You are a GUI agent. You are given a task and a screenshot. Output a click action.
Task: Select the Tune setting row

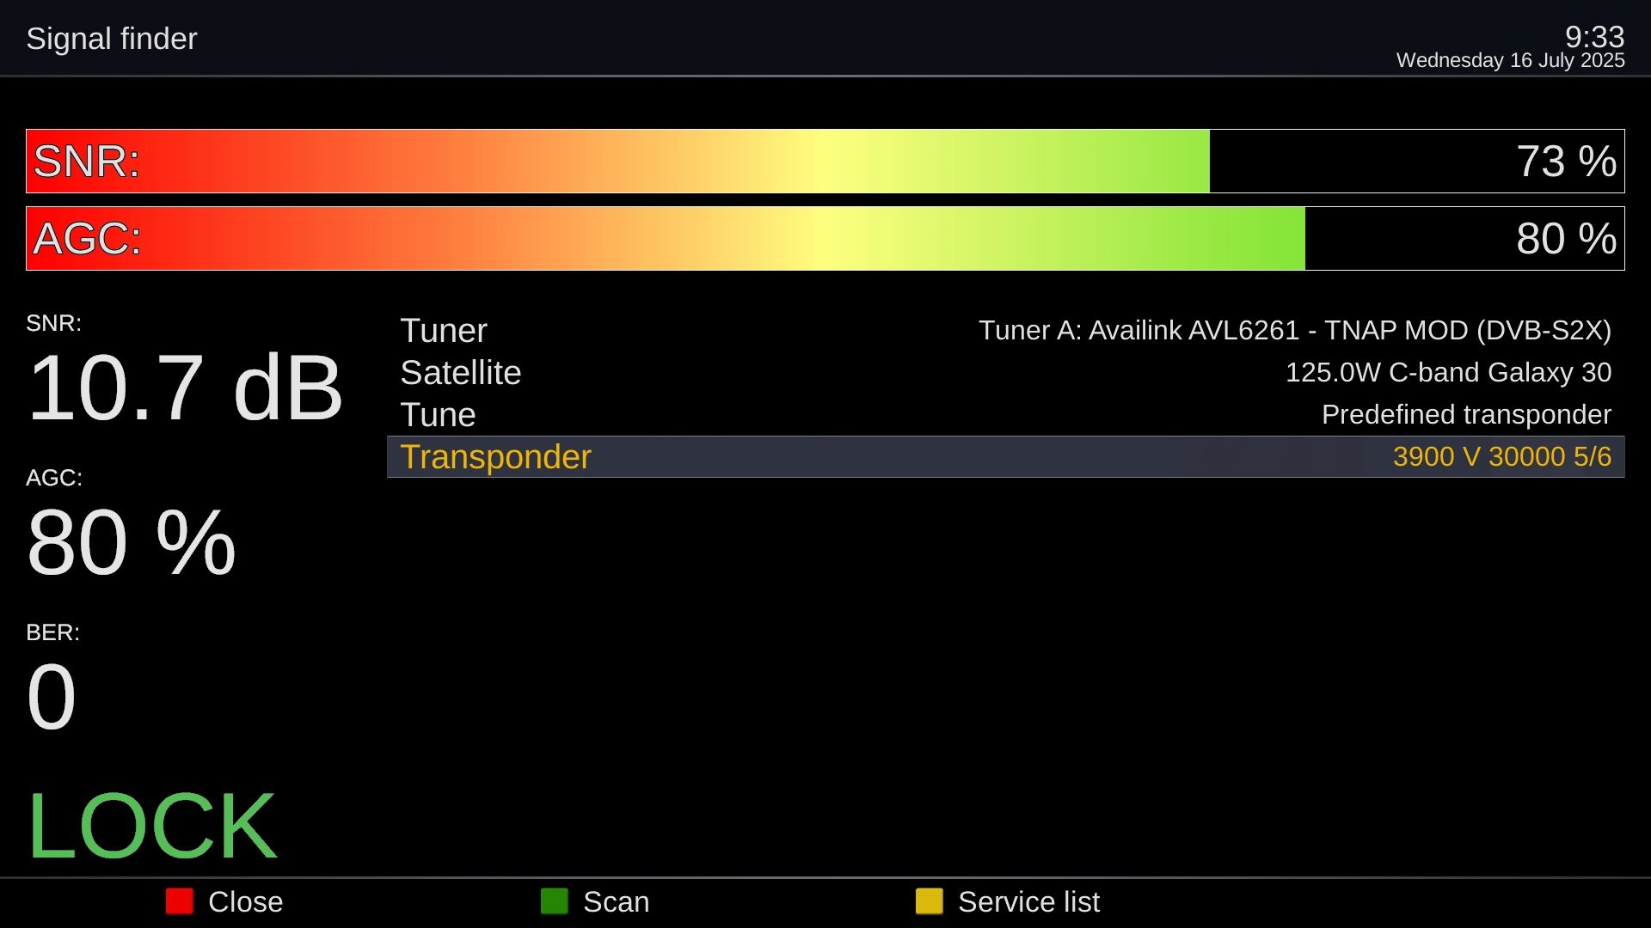1006,414
